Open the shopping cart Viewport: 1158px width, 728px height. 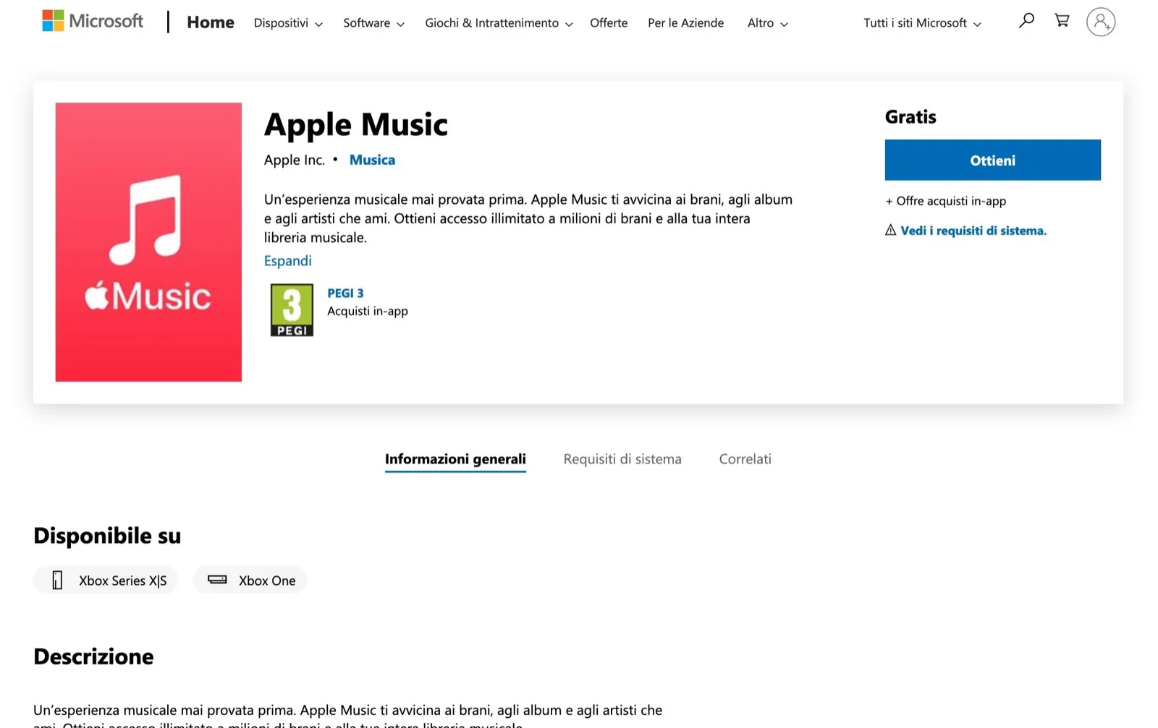point(1062,21)
